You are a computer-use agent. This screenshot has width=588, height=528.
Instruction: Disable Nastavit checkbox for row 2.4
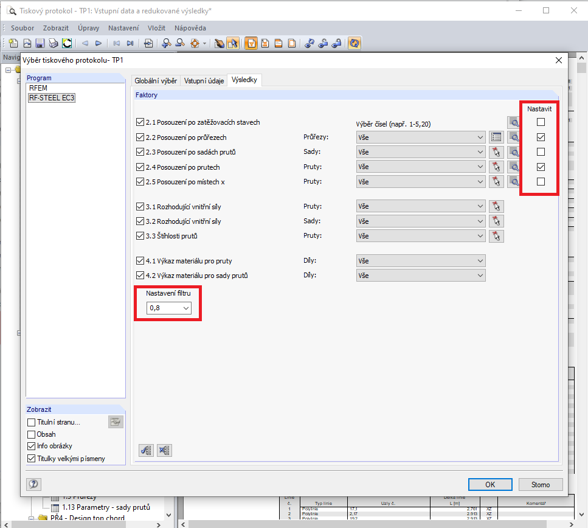[541, 167]
